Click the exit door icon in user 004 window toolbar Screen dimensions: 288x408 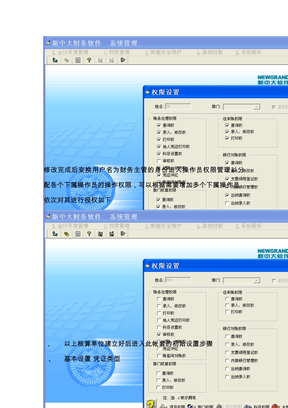(123, 234)
